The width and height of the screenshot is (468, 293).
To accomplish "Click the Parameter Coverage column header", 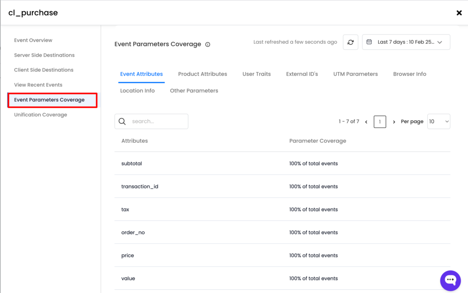I will pyautogui.click(x=318, y=141).
